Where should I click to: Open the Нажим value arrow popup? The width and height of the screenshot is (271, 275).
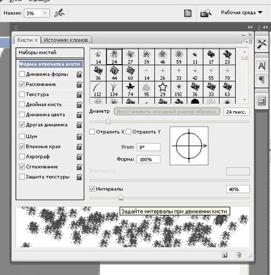pos(45,13)
